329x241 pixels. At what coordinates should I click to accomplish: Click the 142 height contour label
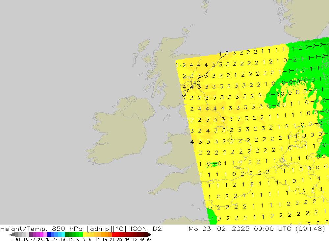tap(195, 83)
